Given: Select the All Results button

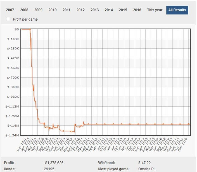Looking at the screenshot, I should [x=177, y=10].
